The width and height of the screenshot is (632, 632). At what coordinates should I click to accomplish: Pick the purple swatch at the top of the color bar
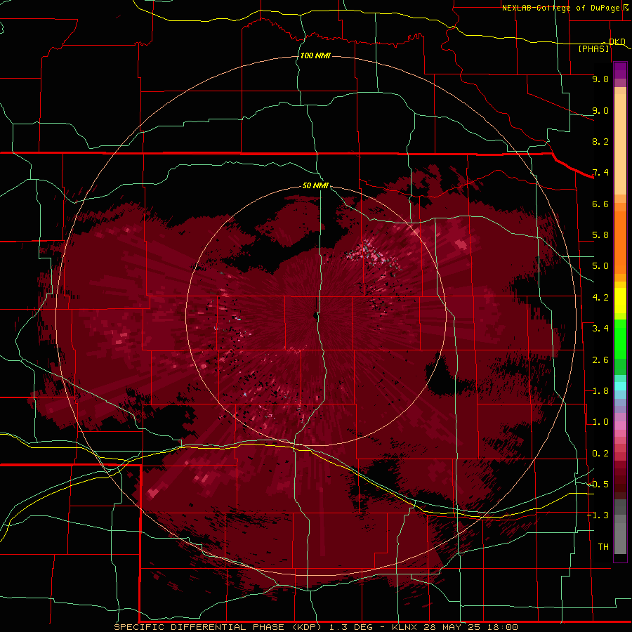[x=620, y=70]
